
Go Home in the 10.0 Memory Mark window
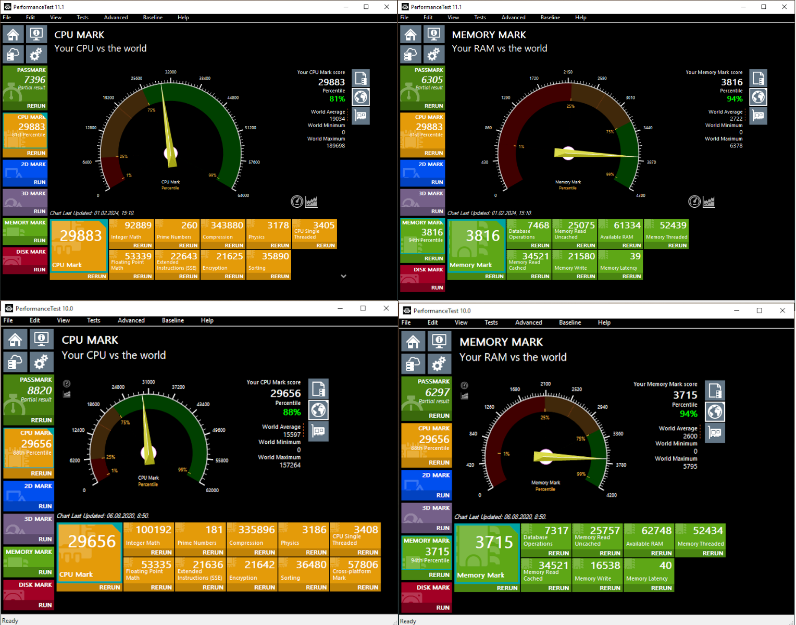coord(413,342)
